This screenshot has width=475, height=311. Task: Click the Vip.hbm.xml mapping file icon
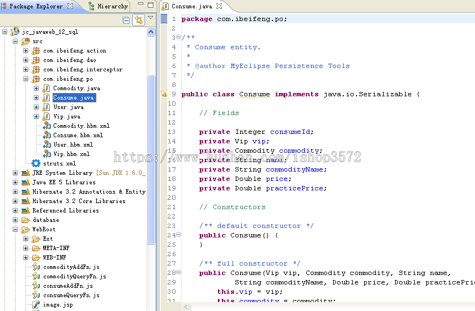coord(47,154)
